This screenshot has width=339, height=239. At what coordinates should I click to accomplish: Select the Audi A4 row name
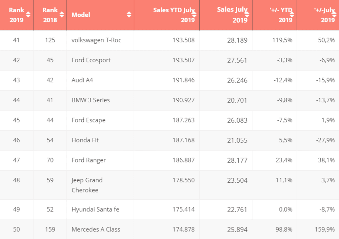point(82,80)
